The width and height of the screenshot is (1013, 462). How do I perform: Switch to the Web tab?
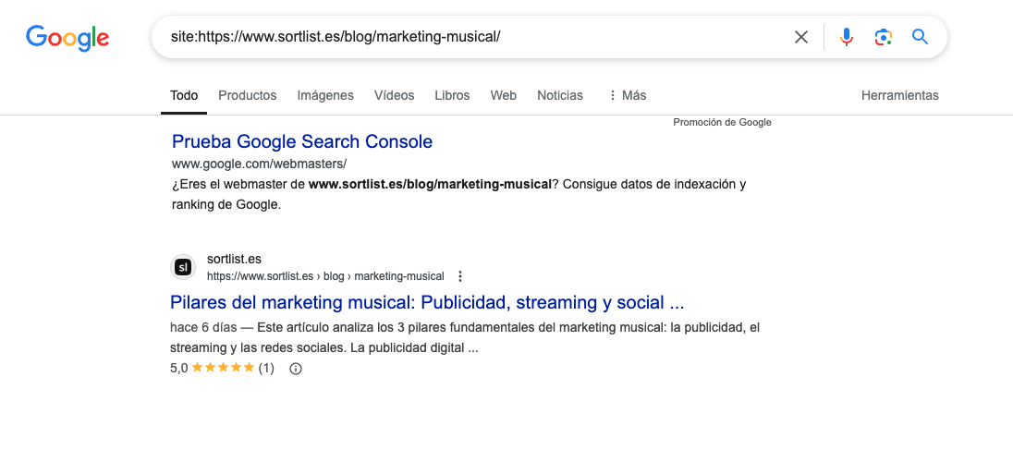504,95
